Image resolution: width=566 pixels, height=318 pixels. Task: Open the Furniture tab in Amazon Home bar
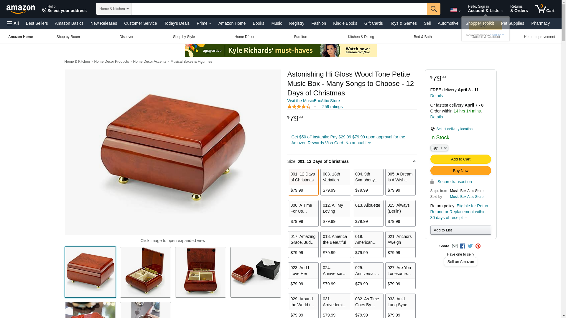[x=301, y=37]
